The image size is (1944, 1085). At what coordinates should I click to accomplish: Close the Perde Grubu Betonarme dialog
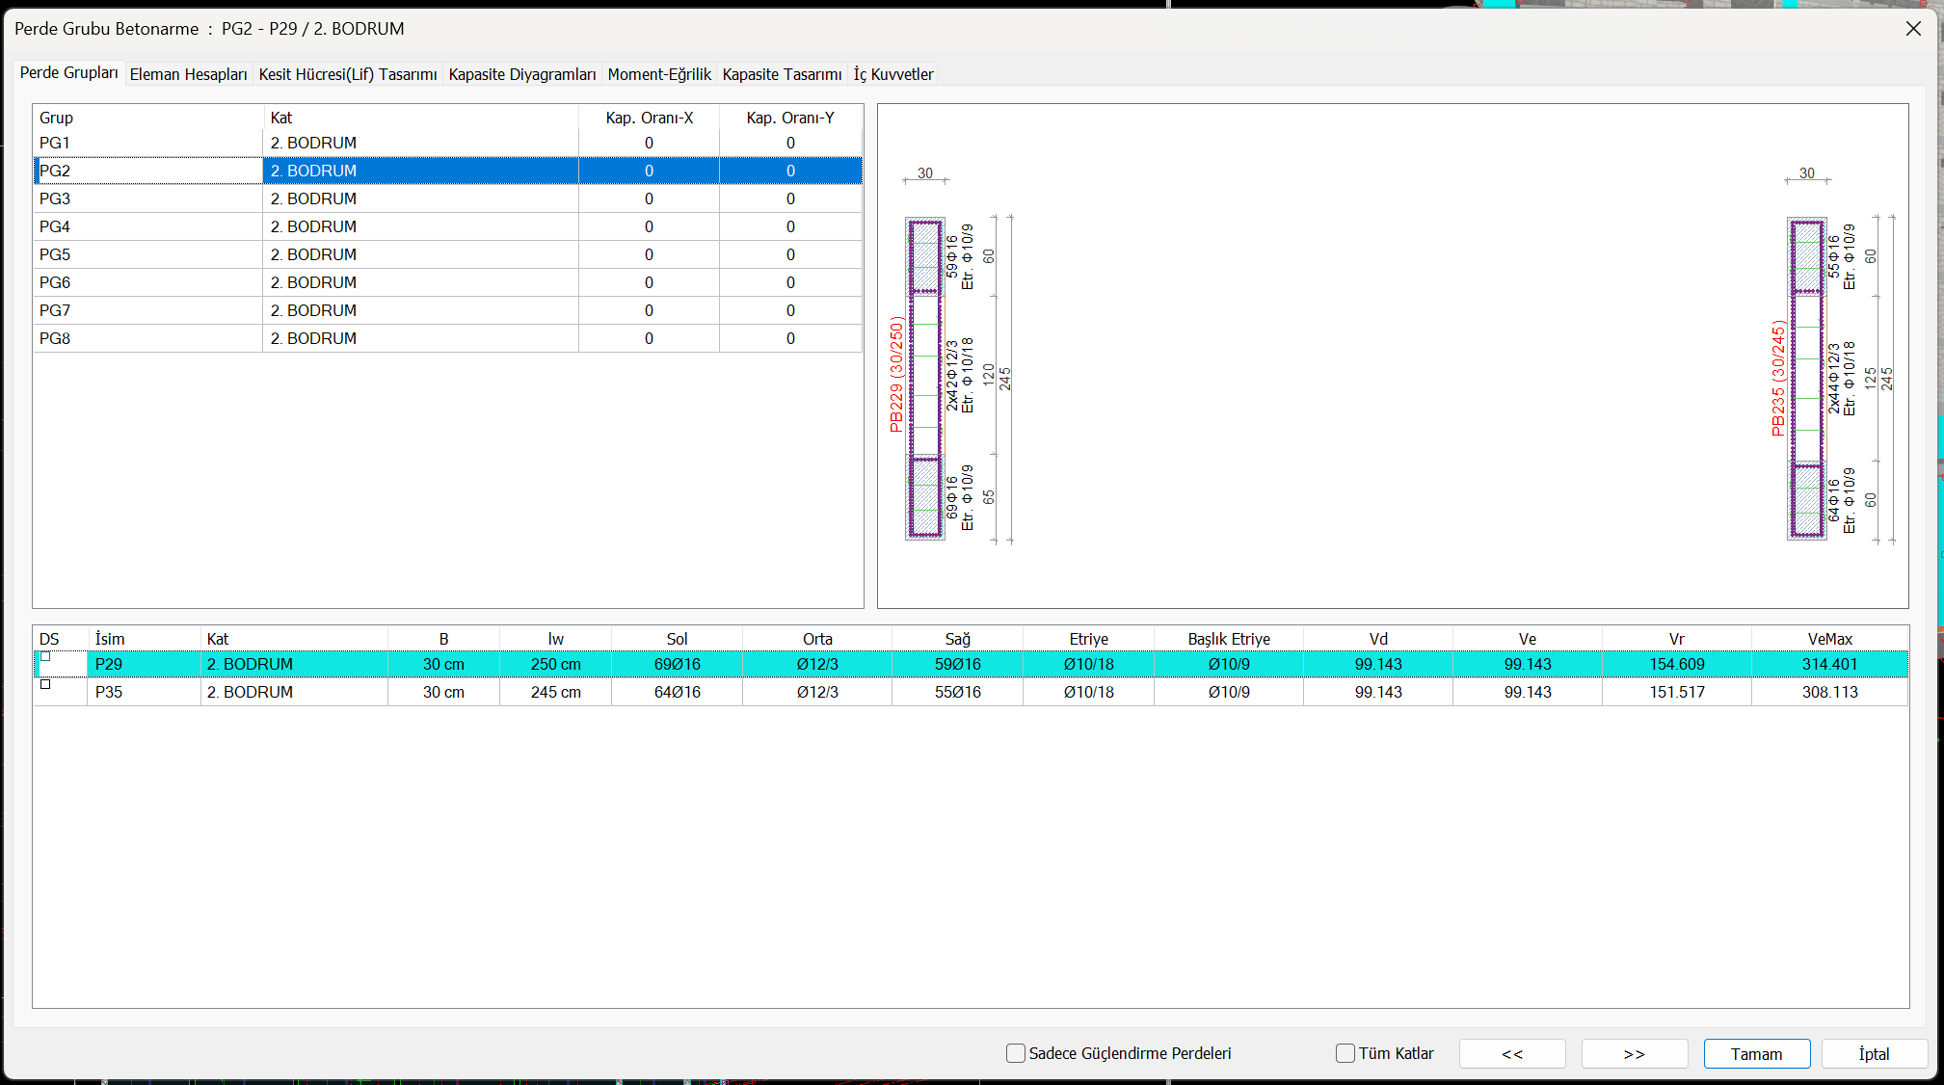(x=1913, y=29)
